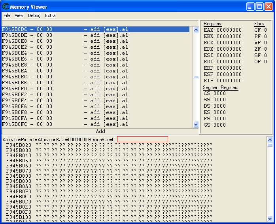Open the Debug menu
276x224 pixels.
(34, 15)
